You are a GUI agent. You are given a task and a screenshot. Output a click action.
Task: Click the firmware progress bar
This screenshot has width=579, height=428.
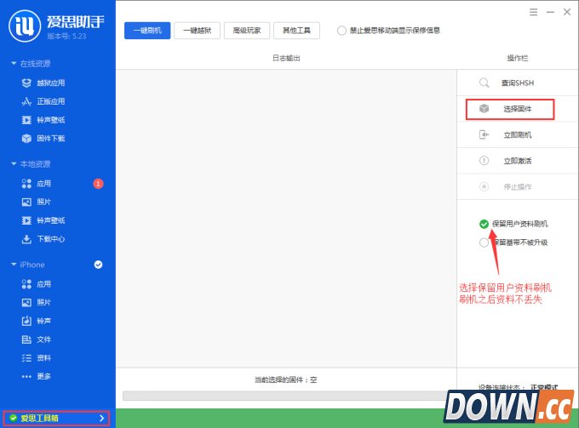pyautogui.click(x=285, y=396)
